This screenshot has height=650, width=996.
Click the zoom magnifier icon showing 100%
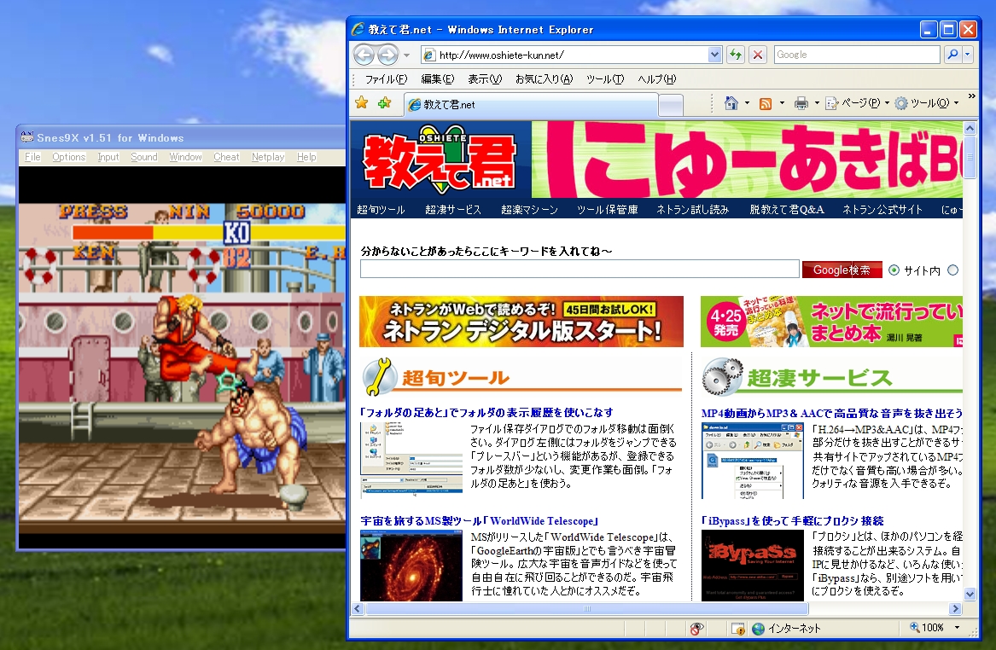(915, 627)
